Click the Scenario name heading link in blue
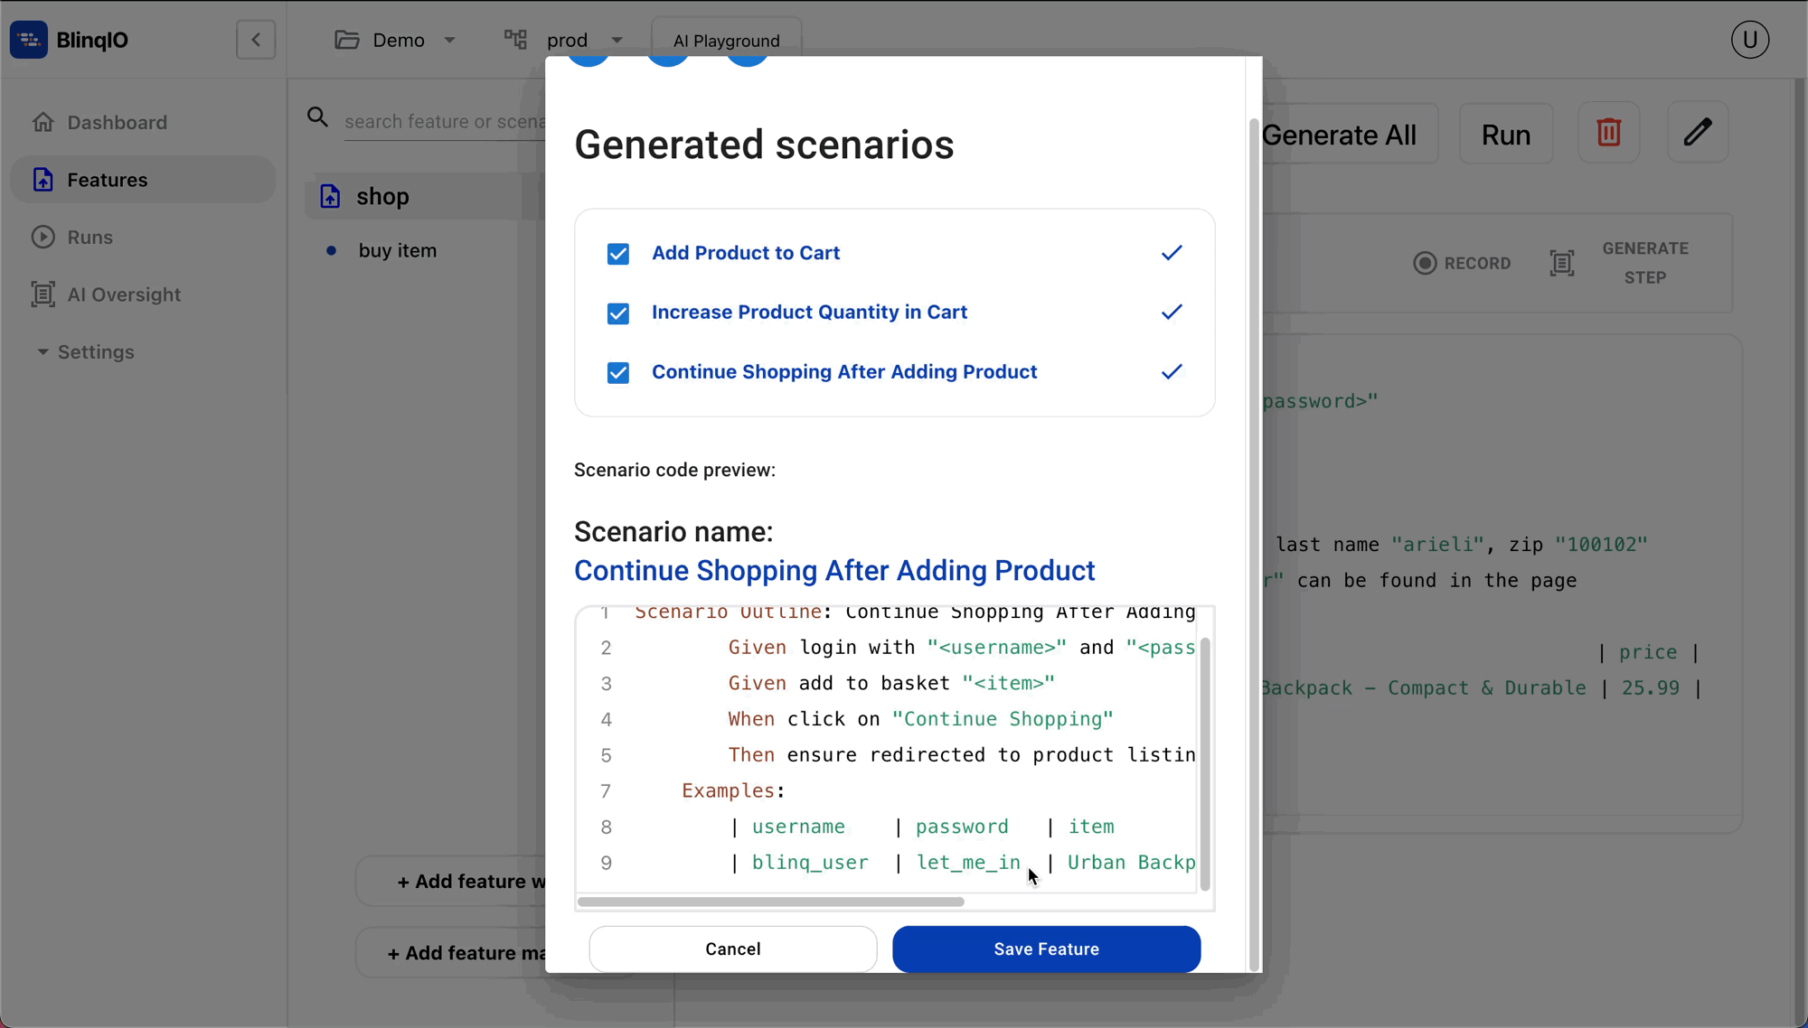Screen dimensions: 1808x1028 pos(834,570)
